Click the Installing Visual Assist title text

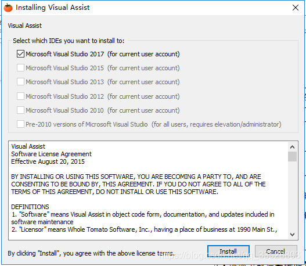52,8
